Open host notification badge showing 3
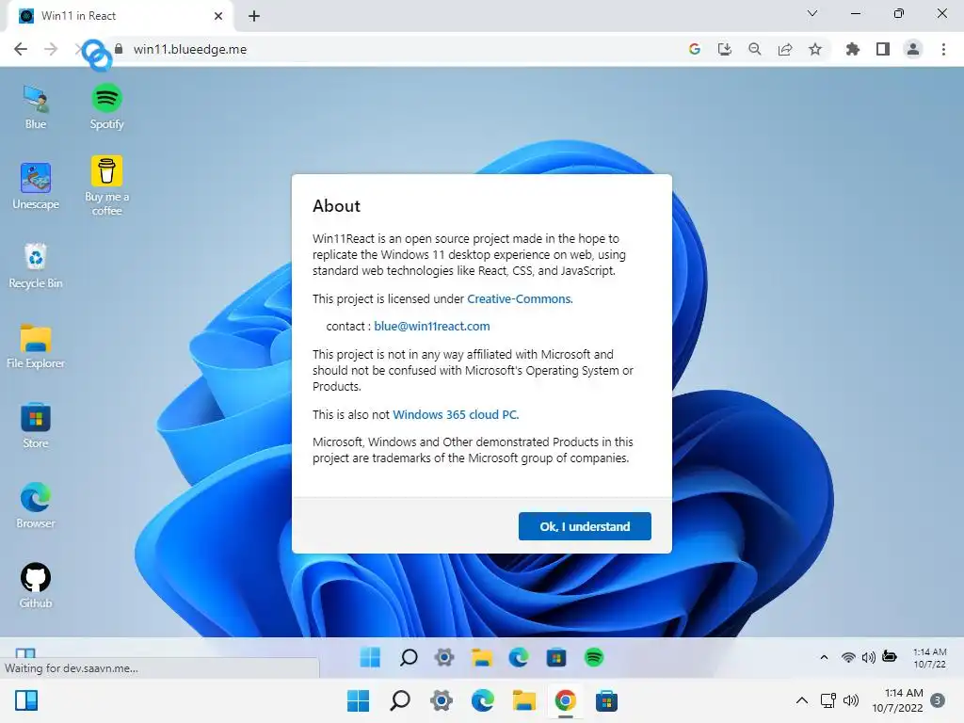 938,700
